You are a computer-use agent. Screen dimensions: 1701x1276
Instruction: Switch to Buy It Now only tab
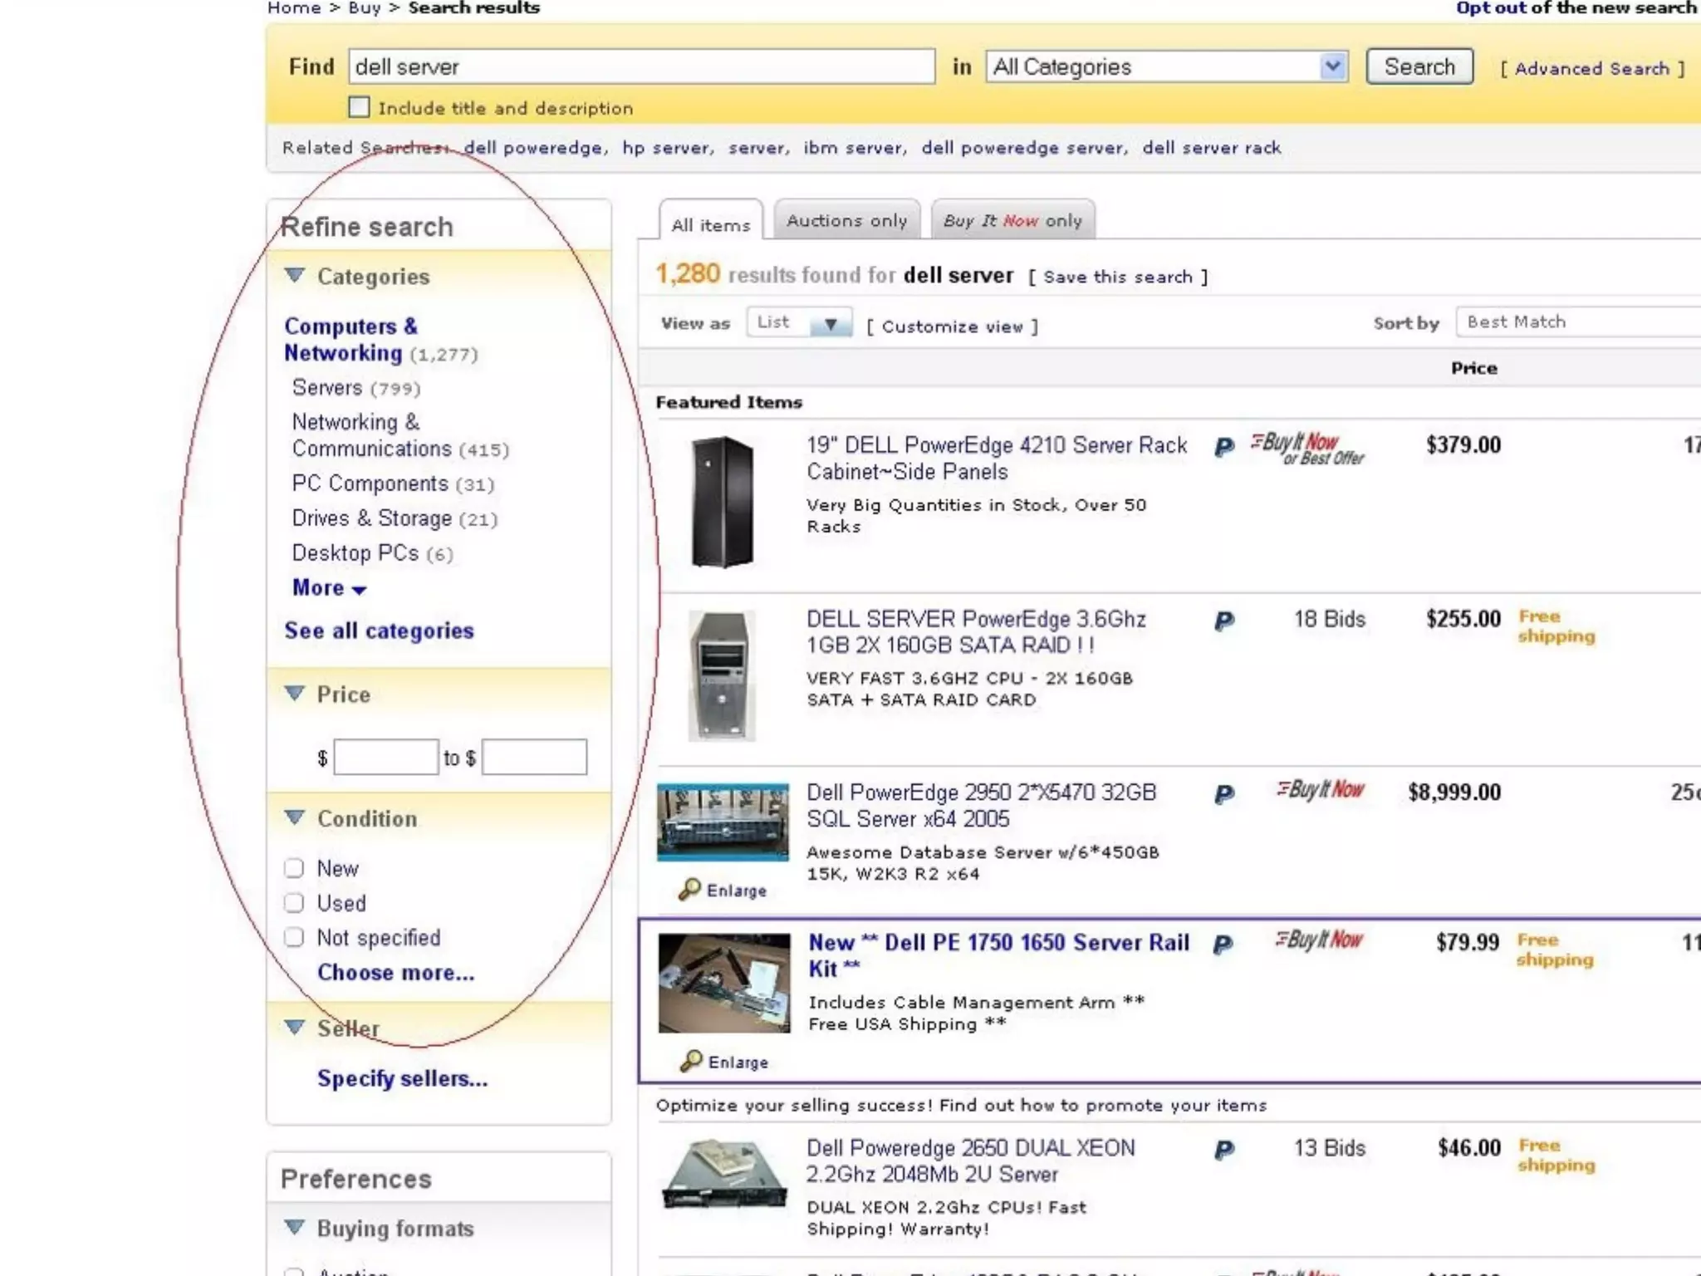pyautogui.click(x=1012, y=221)
